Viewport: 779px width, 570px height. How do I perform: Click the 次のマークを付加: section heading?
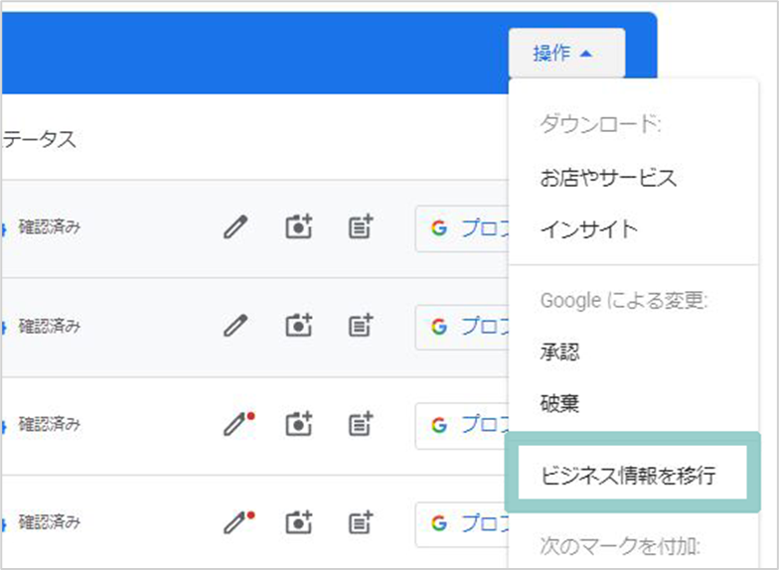(x=620, y=546)
